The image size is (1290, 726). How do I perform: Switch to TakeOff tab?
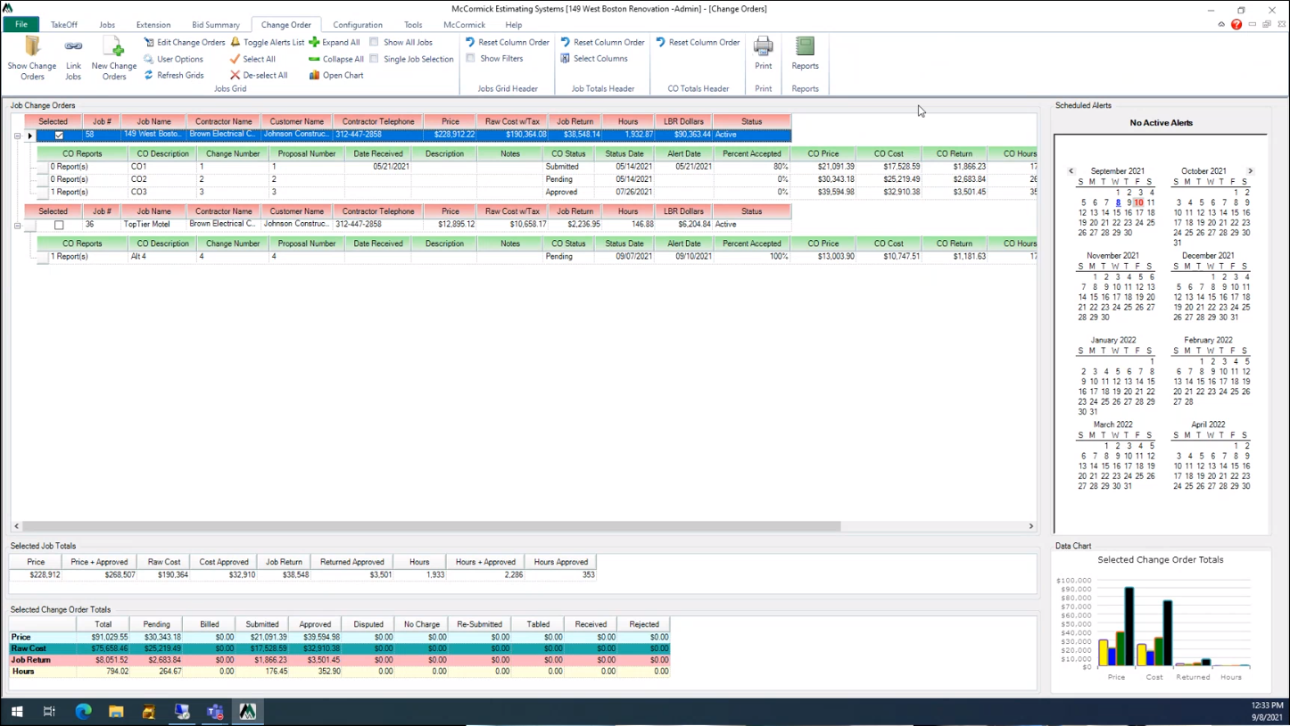click(x=64, y=25)
